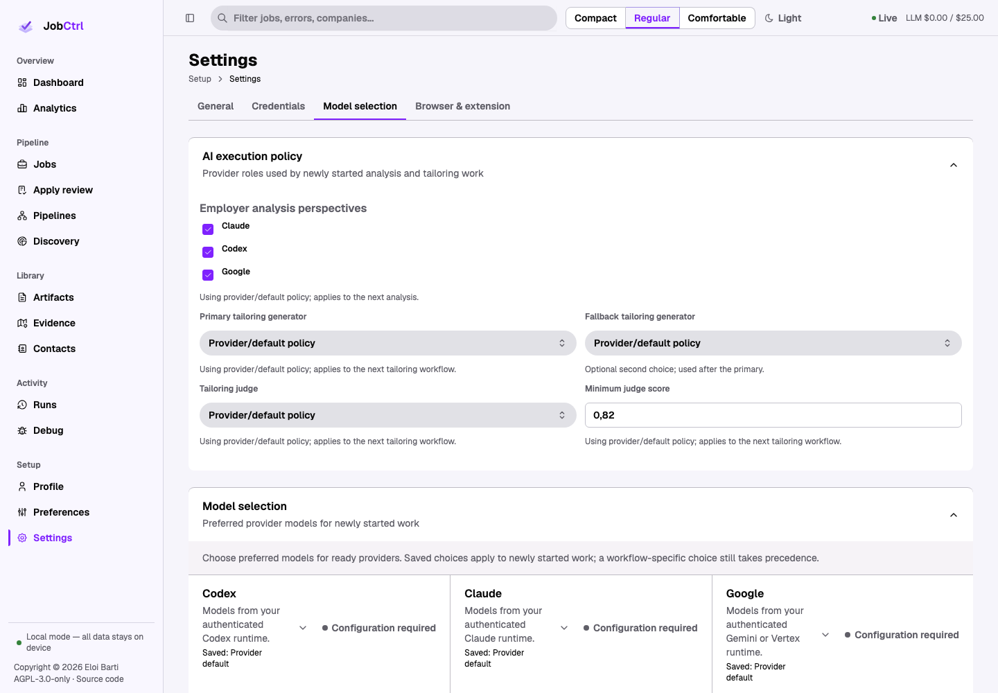Image resolution: width=998 pixels, height=693 pixels.
Task: Click the Dashboard grid icon
Action: coord(22,82)
